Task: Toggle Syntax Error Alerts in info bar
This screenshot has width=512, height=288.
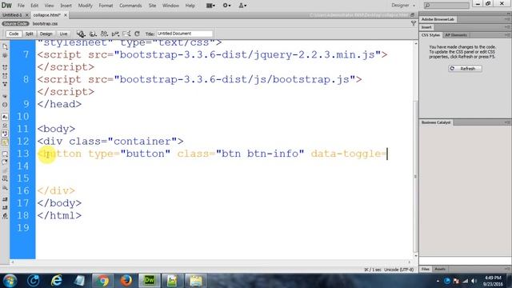Action: (x=5, y=142)
